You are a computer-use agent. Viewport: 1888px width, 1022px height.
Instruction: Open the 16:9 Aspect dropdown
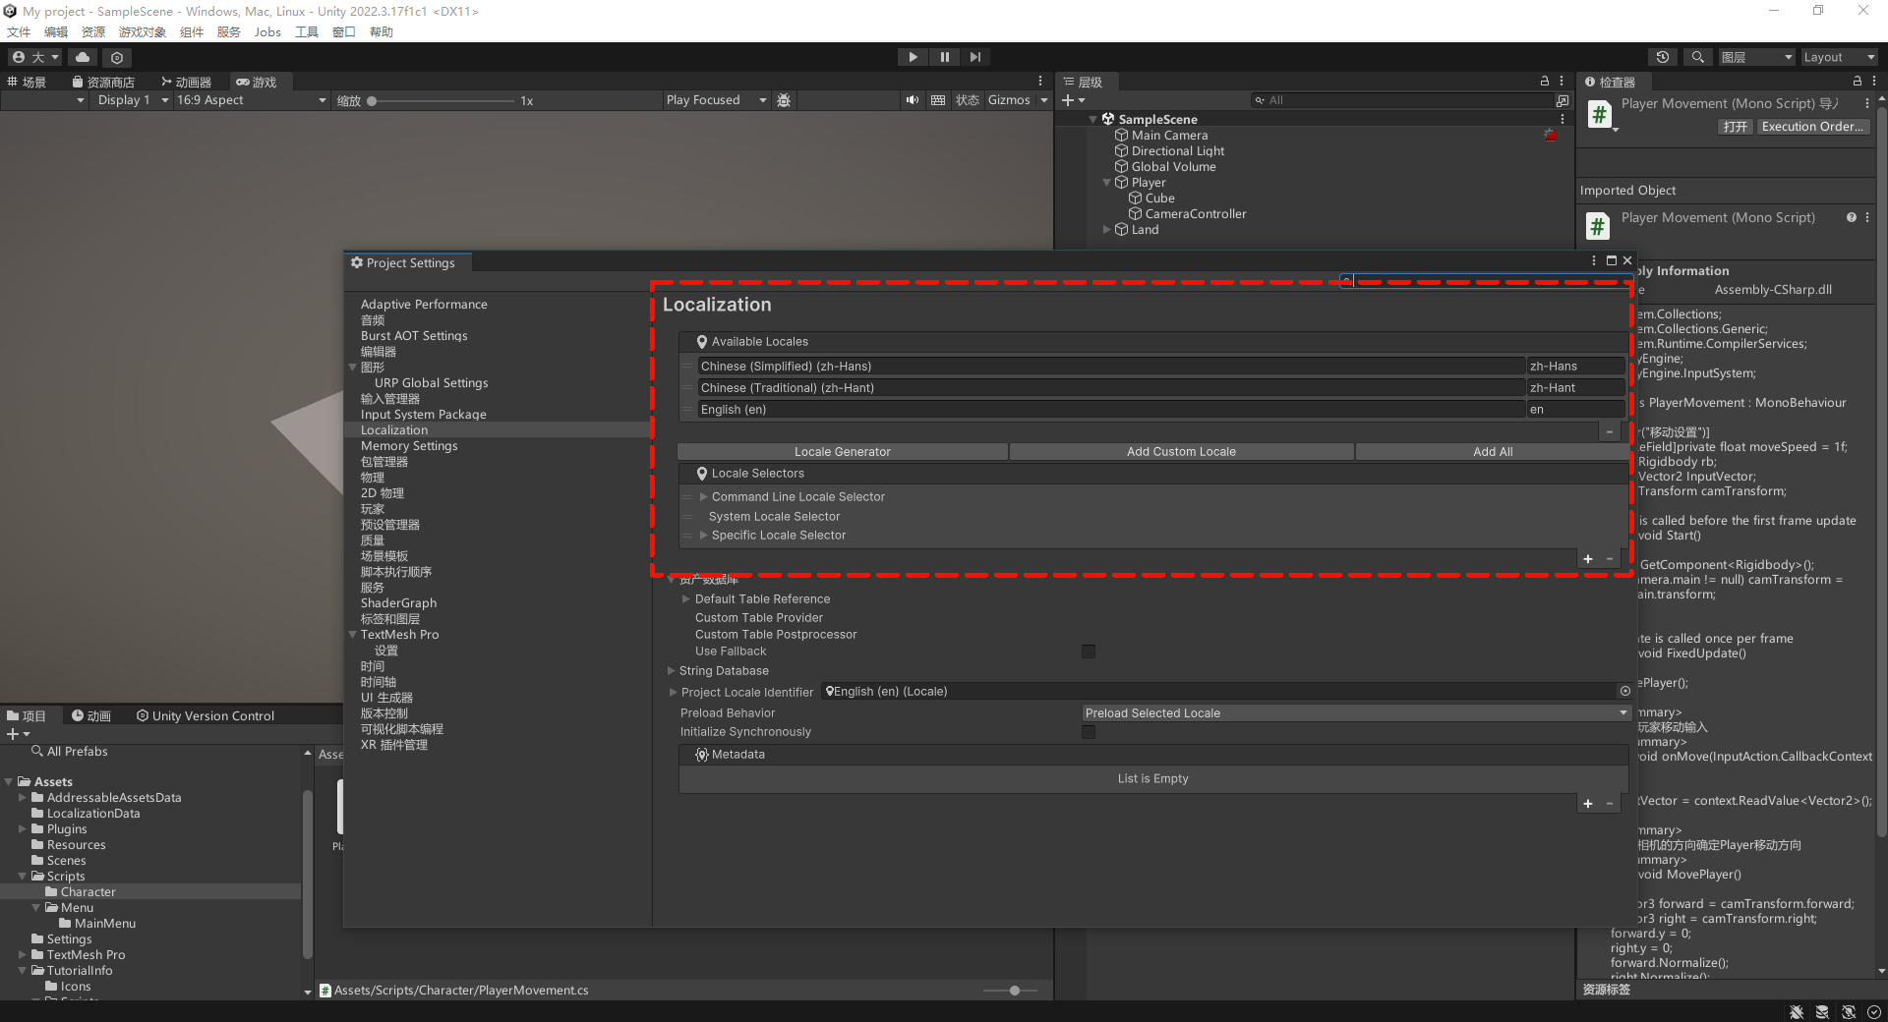(250, 100)
